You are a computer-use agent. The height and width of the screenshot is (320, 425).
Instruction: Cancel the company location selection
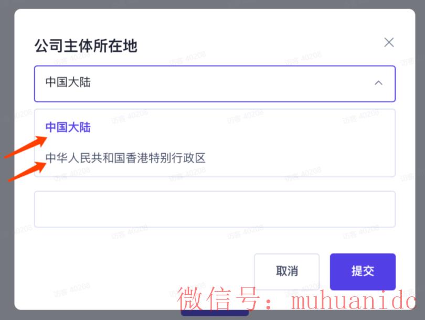coord(286,271)
